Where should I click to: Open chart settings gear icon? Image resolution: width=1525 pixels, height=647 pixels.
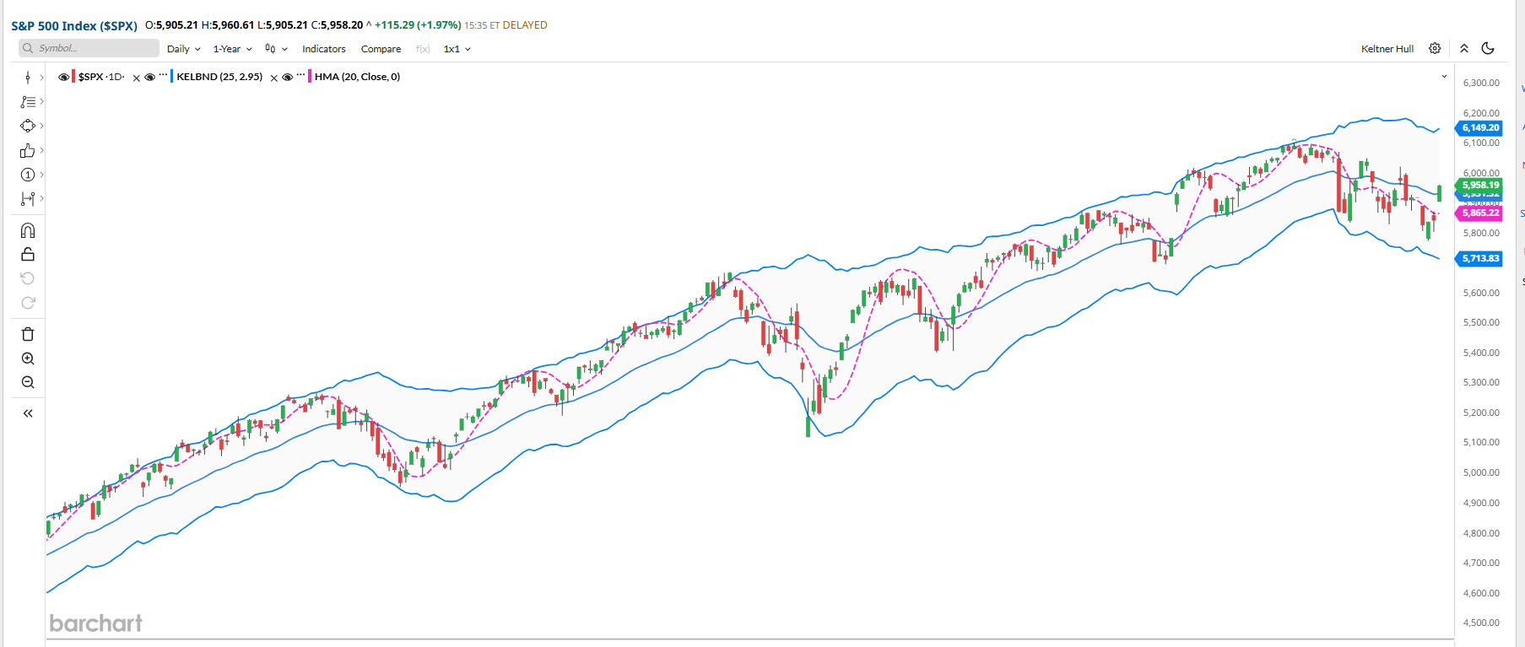[1435, 49]
